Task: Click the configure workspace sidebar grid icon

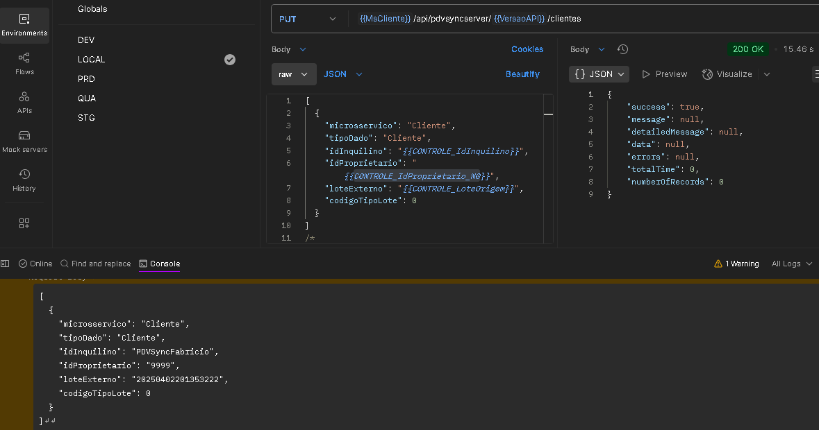Action: tap(24, 223)
